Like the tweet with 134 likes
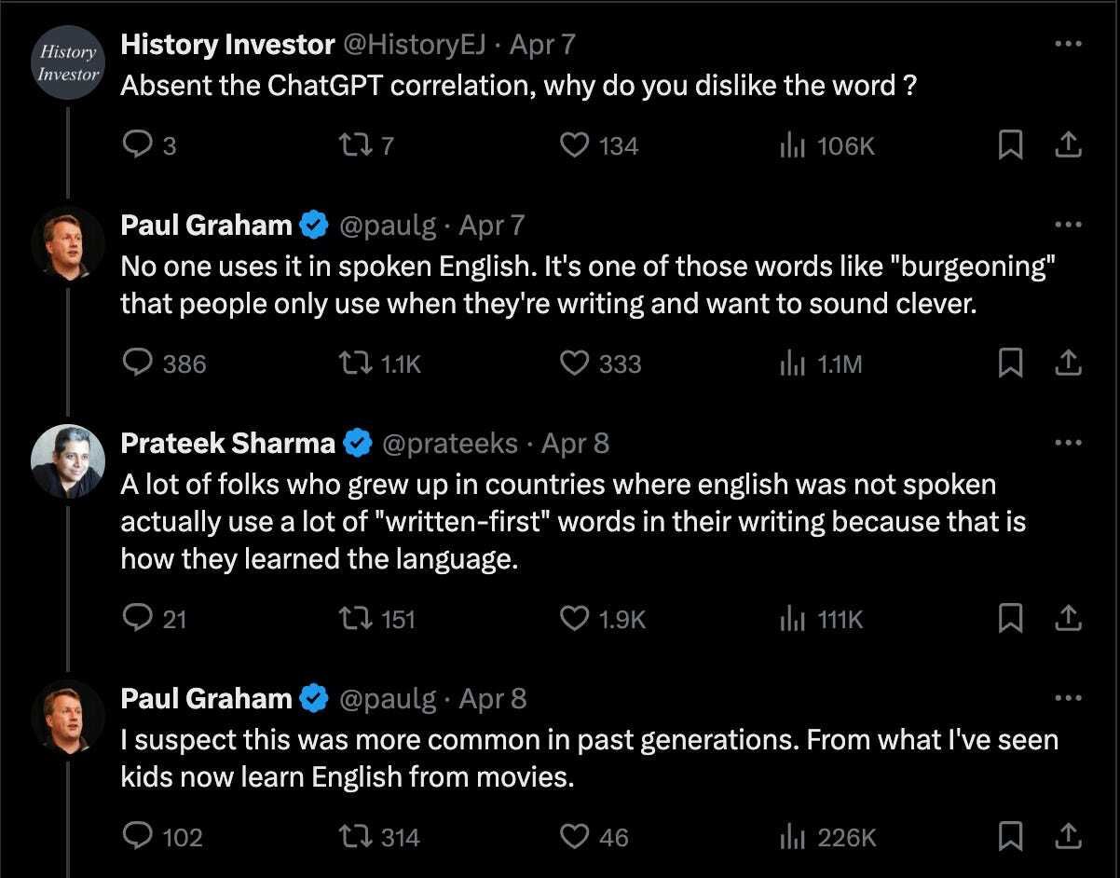 point(574,145)
